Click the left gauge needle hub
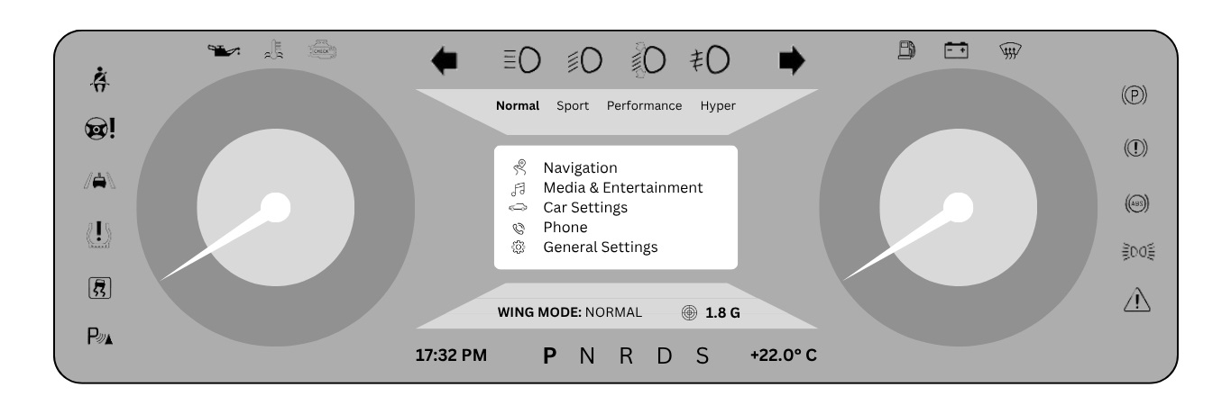 pyautogui.click(x=275, y=207)
